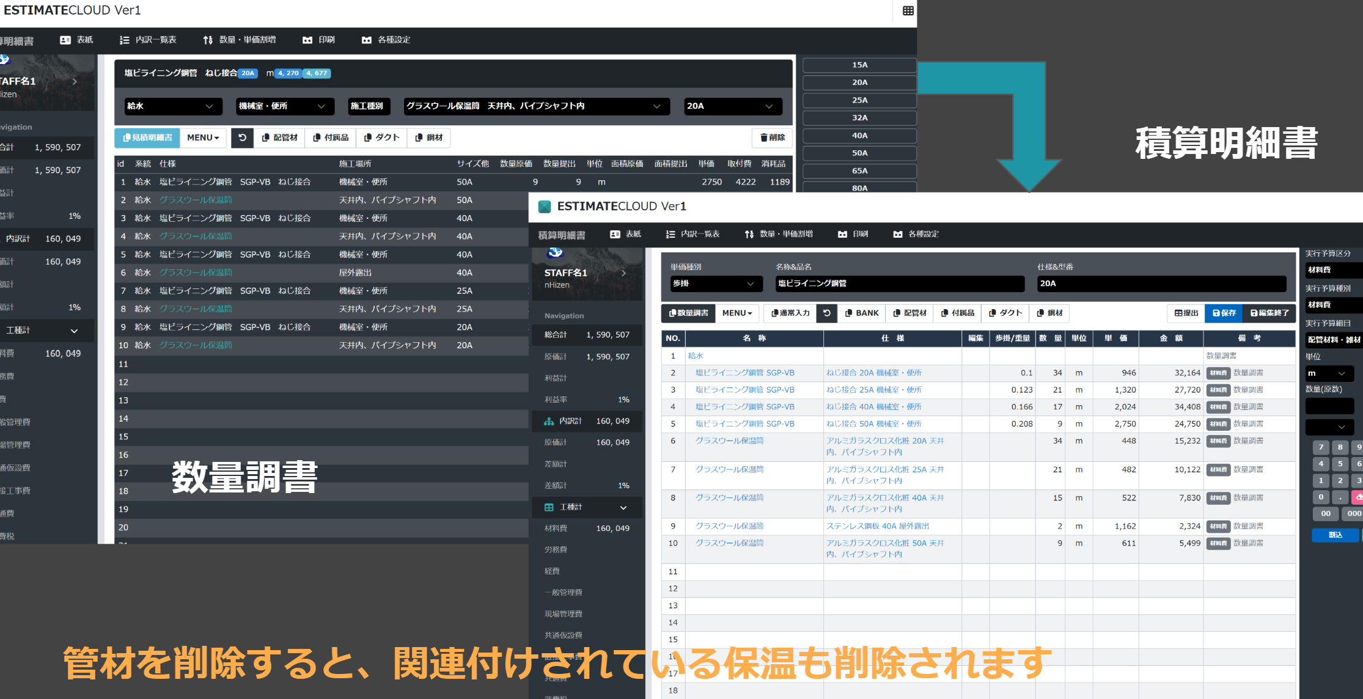Open 機械室・便所 location dropdown
The image size is (1363, 699).
click(x=285, y=106)
